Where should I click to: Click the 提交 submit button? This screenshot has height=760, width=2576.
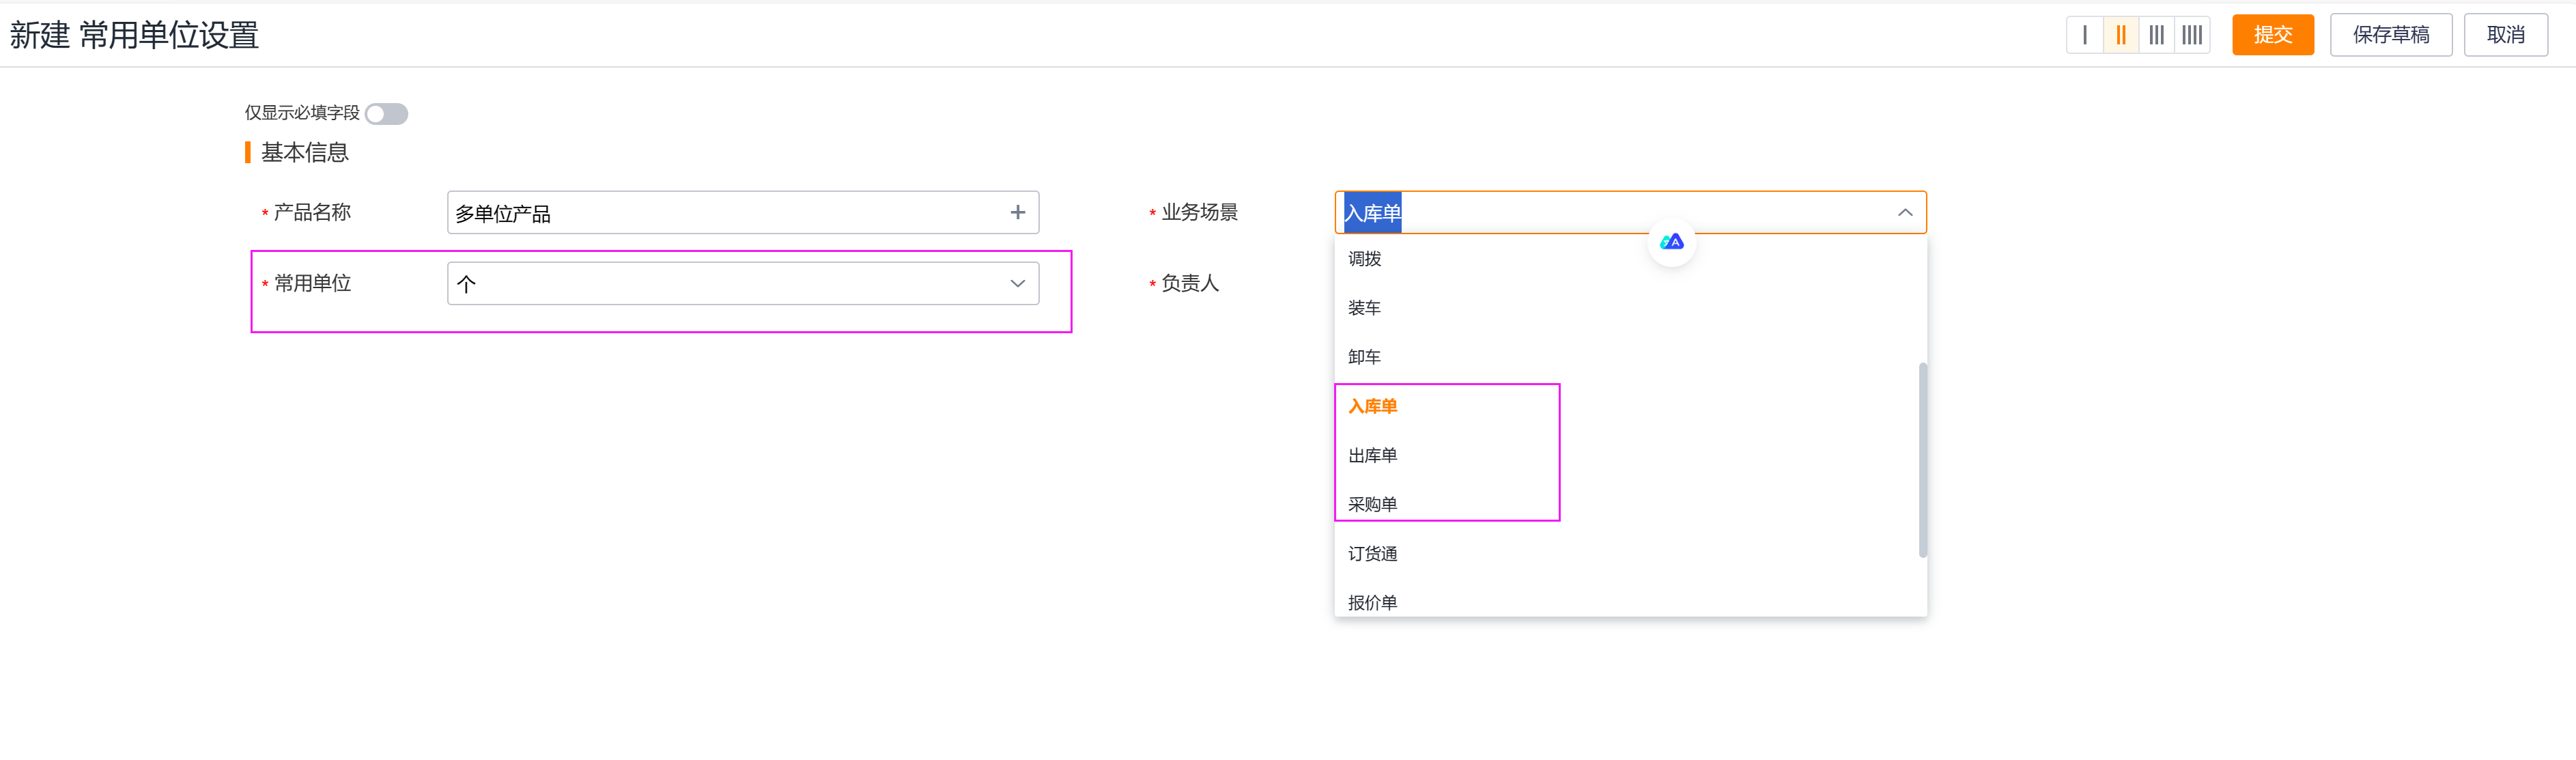2273,34
